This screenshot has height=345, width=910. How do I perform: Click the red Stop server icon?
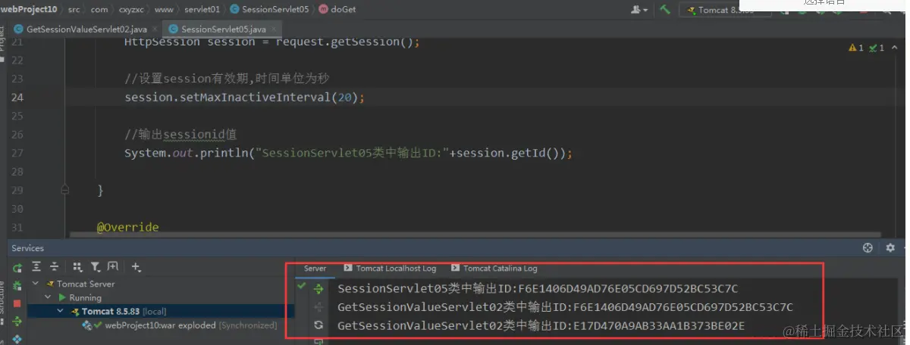[x=17, y=303]
